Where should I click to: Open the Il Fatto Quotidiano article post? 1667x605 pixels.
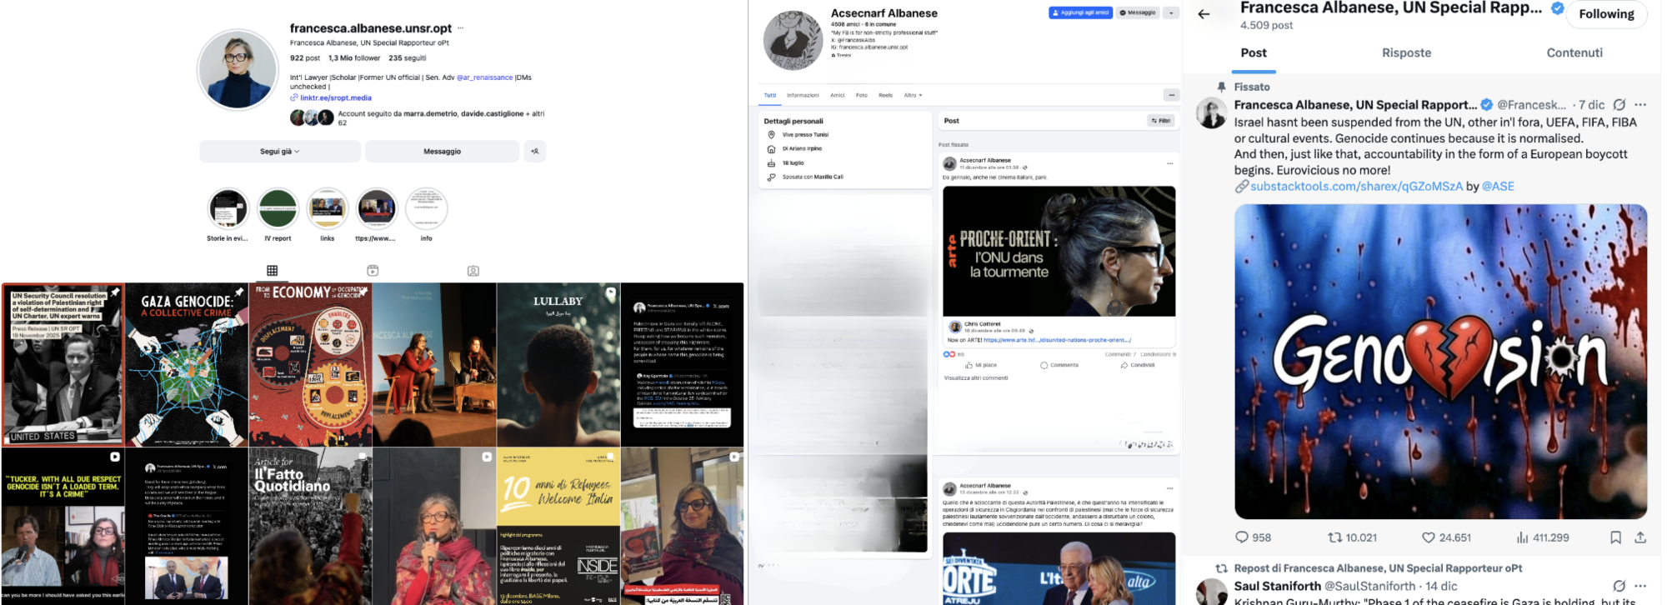pyautogui.click(x=310, y=527)
